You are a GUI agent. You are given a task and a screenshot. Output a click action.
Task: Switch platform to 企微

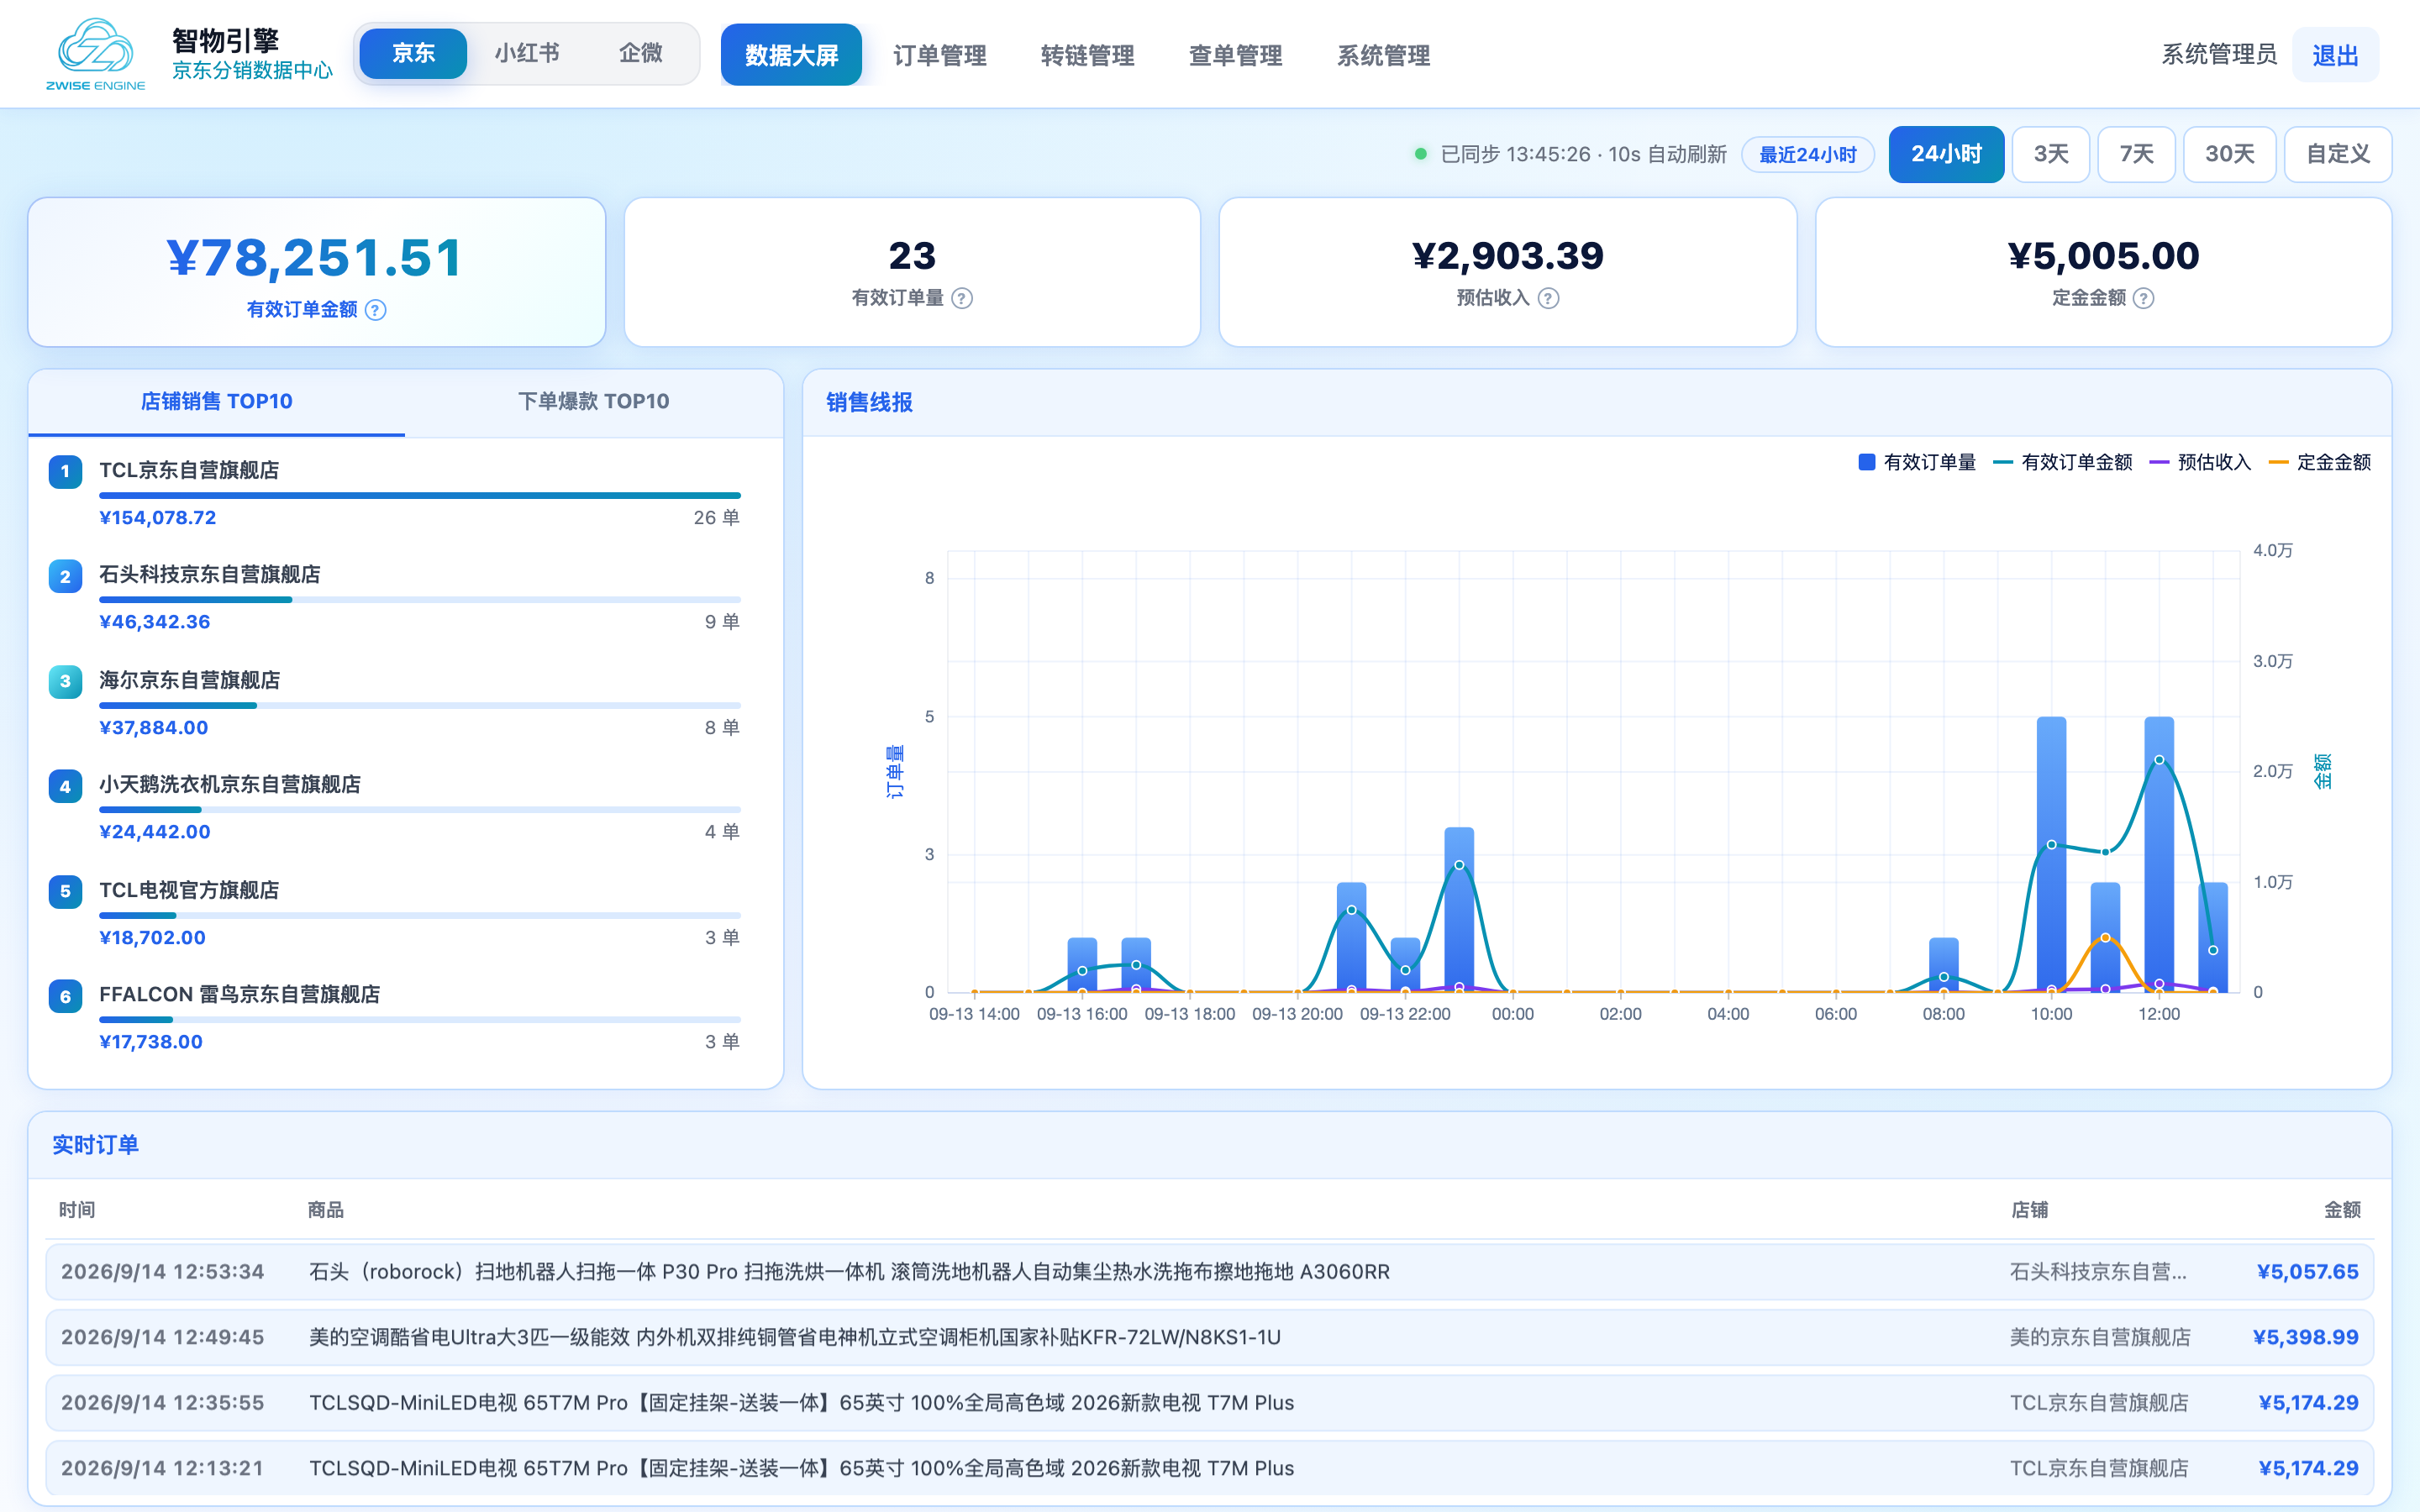point(640,54)
